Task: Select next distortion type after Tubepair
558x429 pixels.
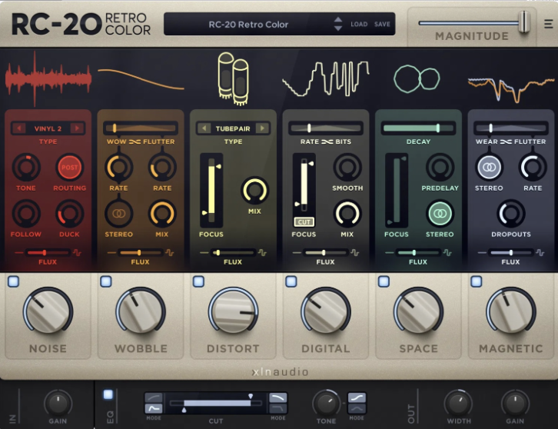Action: (262, 128)
